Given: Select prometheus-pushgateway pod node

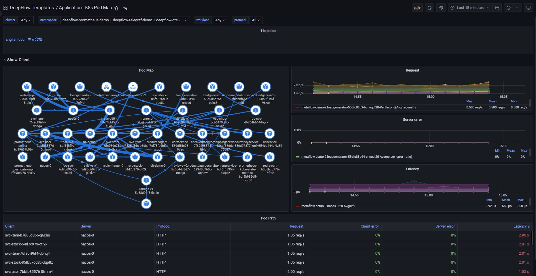Looking at the screenshot, I should (22, 157).
